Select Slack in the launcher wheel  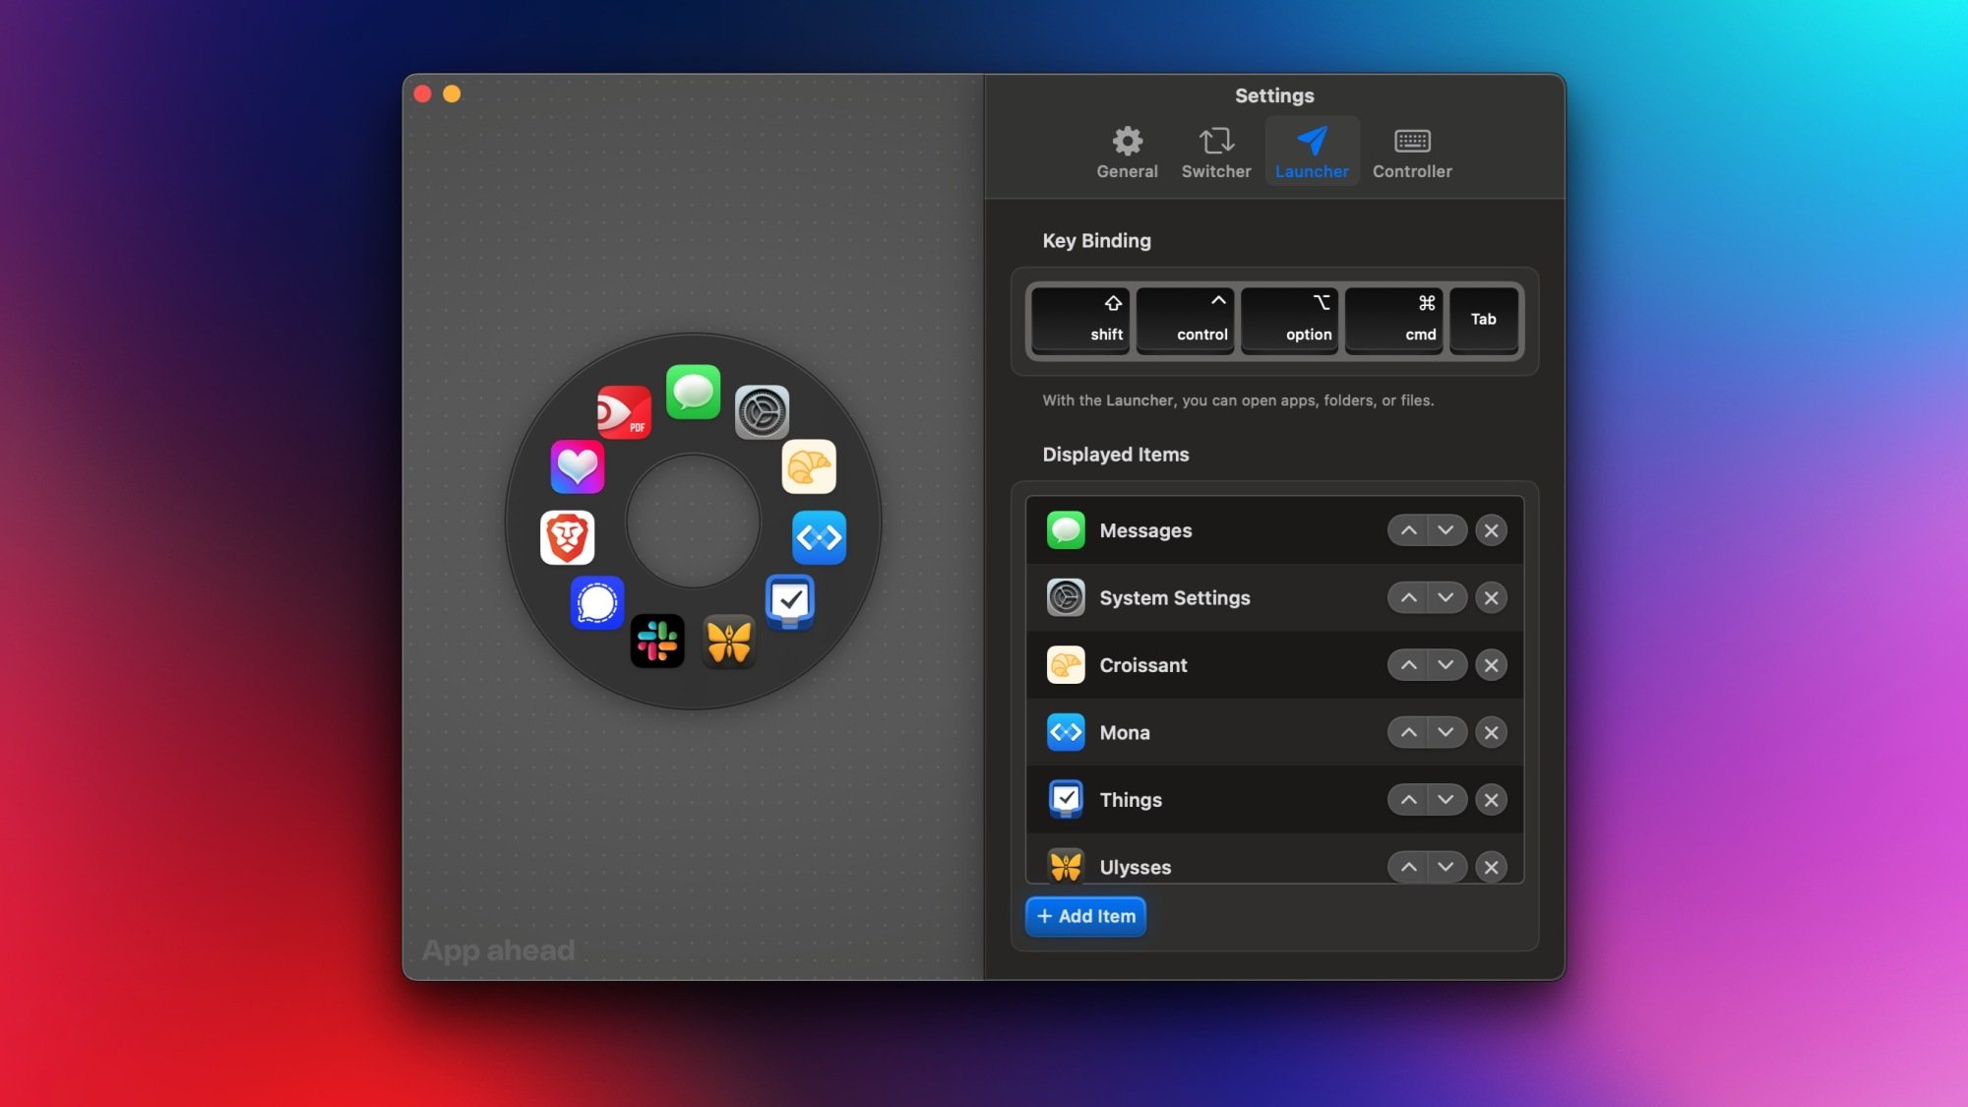[x=657, y=642]
